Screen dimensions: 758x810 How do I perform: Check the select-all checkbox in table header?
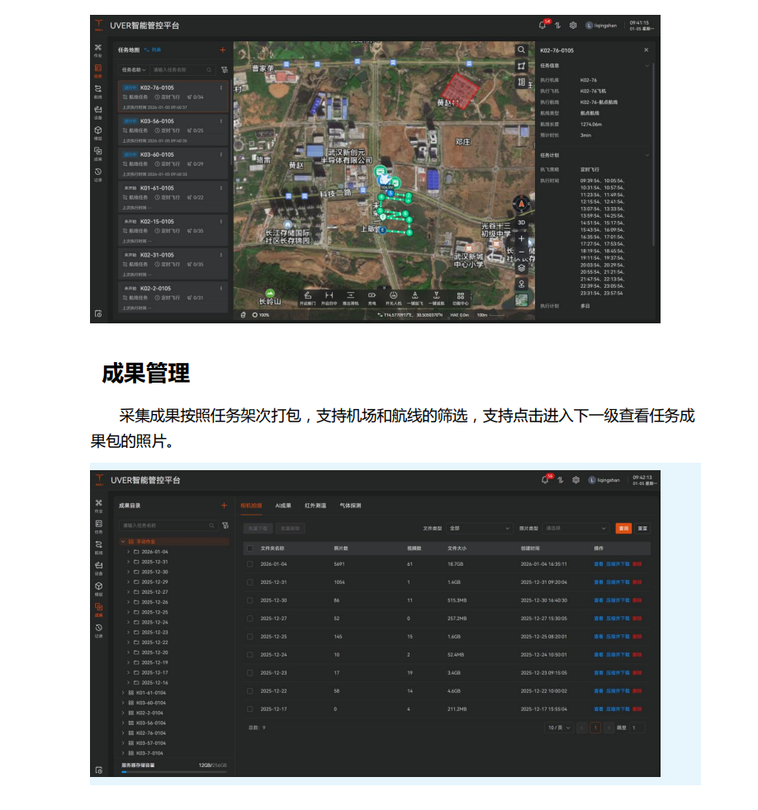click(250, 549)
